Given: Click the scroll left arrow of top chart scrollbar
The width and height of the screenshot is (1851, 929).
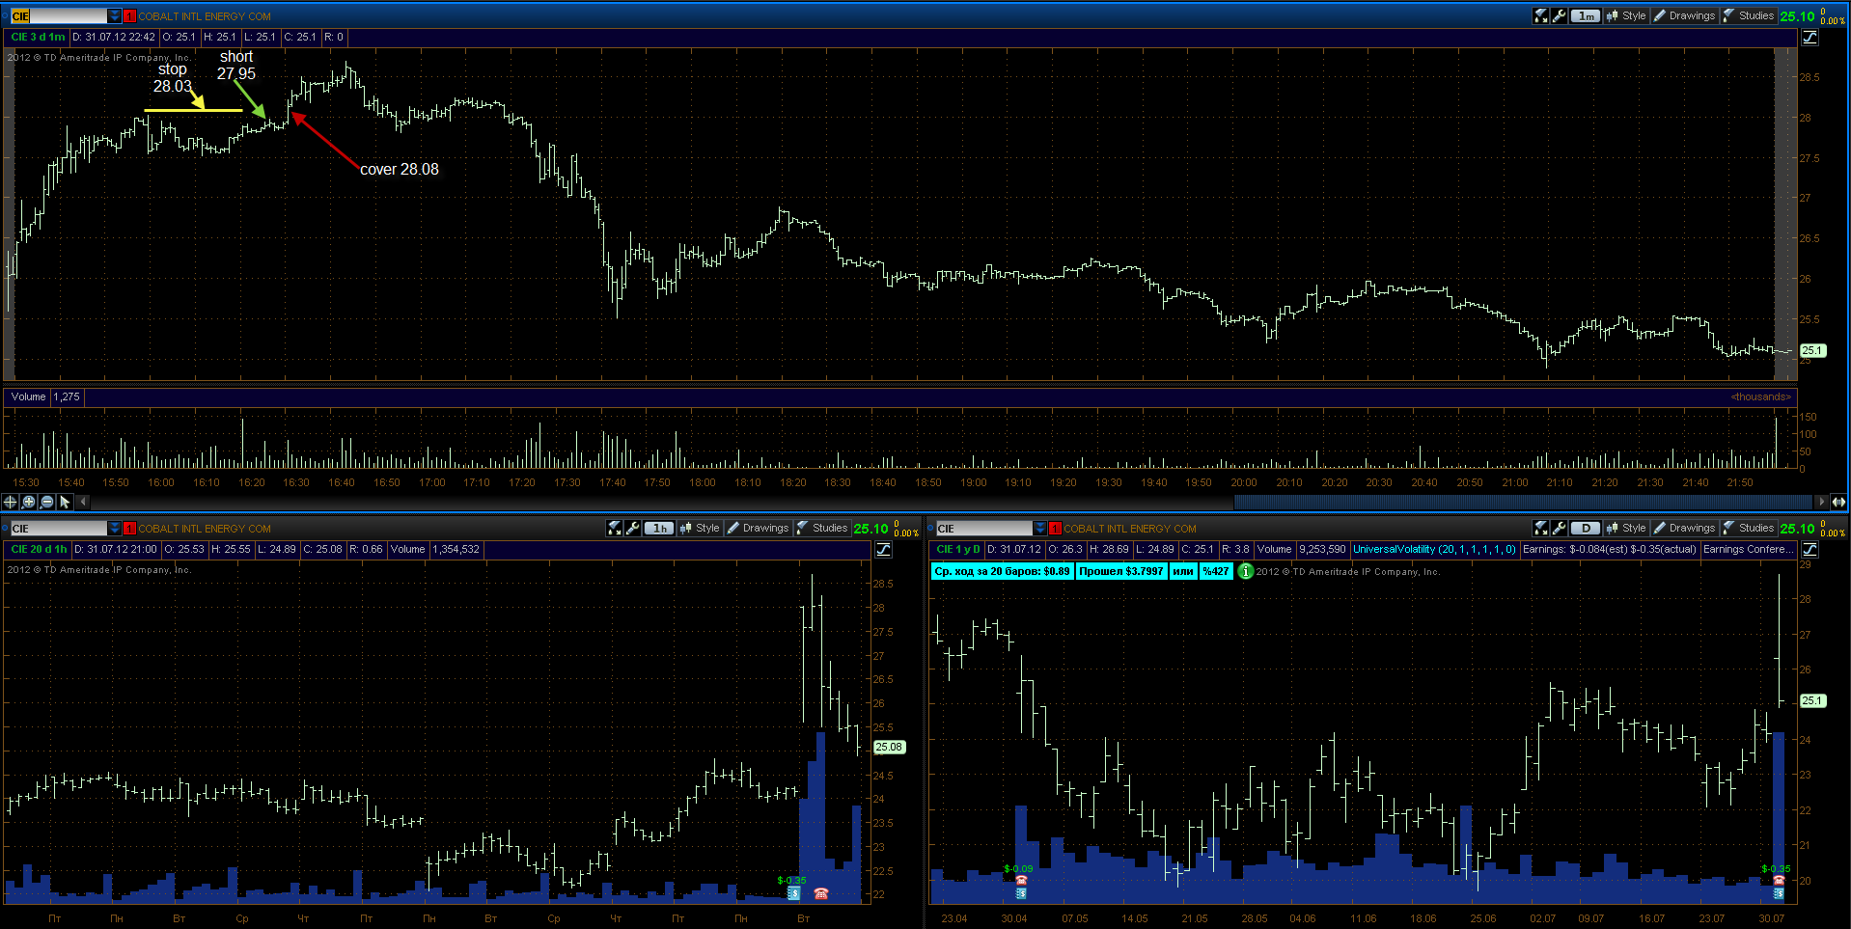Looking at the screenshot, I should (83, 502).
